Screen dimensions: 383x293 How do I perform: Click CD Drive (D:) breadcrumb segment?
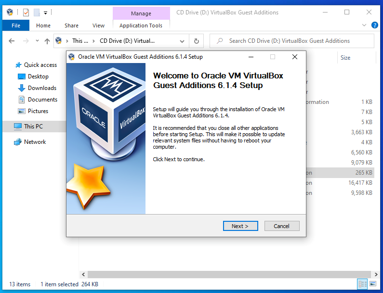point(127,41)
